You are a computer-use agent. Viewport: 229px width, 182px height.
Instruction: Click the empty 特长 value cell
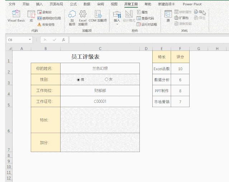pyautogui.click(x=100, y=120)
